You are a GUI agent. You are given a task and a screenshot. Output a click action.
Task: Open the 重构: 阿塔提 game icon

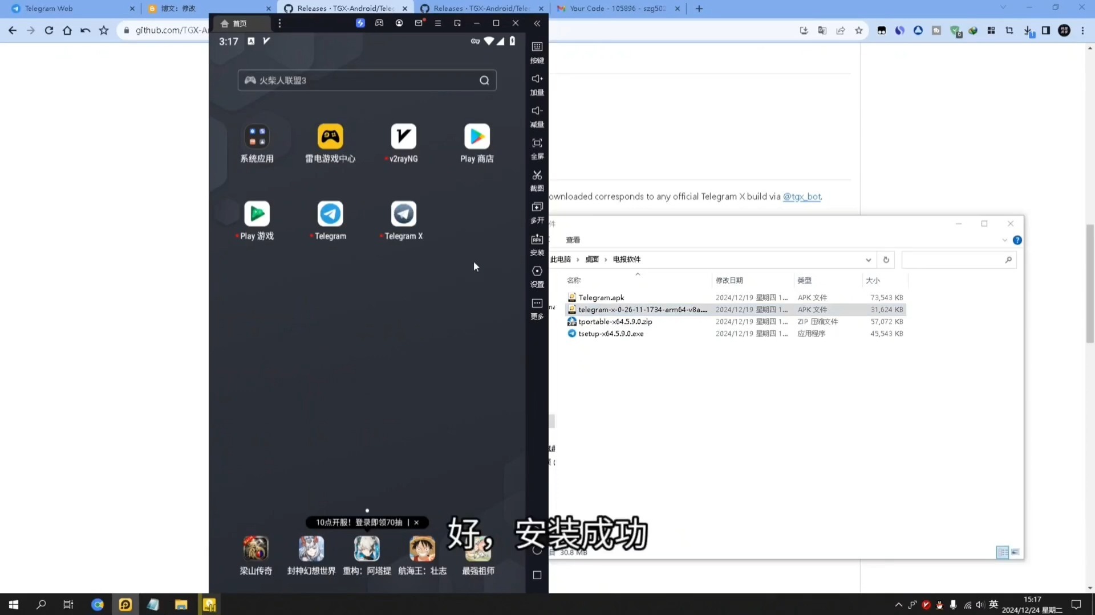pos(367,548)
